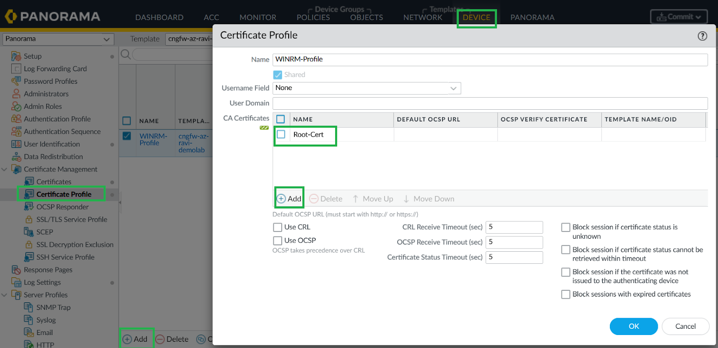This screenshot has width=718, height=348.
Task: Enable the Use CRL checkbox
Action: point(278,228)
